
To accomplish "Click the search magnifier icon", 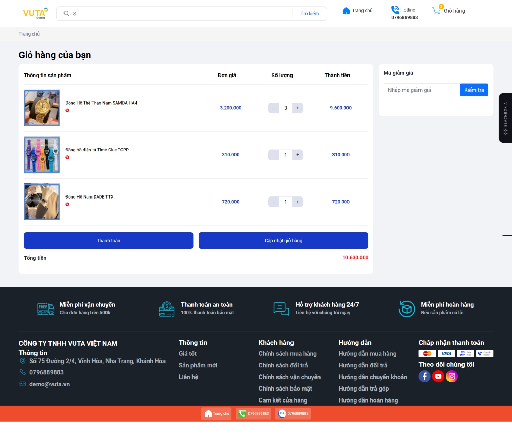I will click(x=66, y=13).
